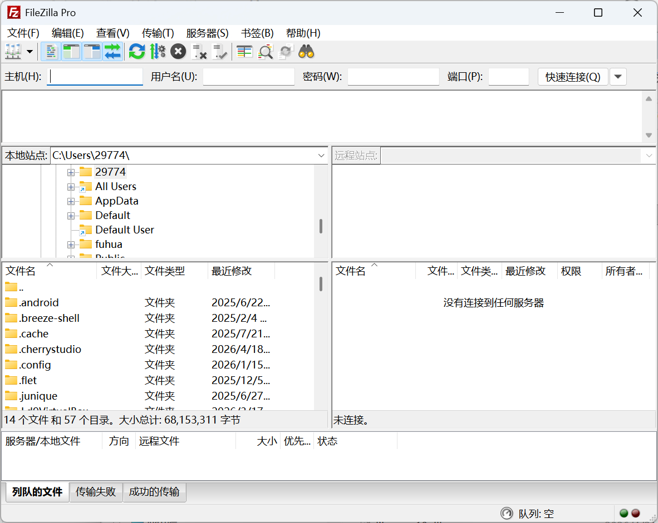Expand the All Users tree node
Screen dimensions: 658x523
71,187
